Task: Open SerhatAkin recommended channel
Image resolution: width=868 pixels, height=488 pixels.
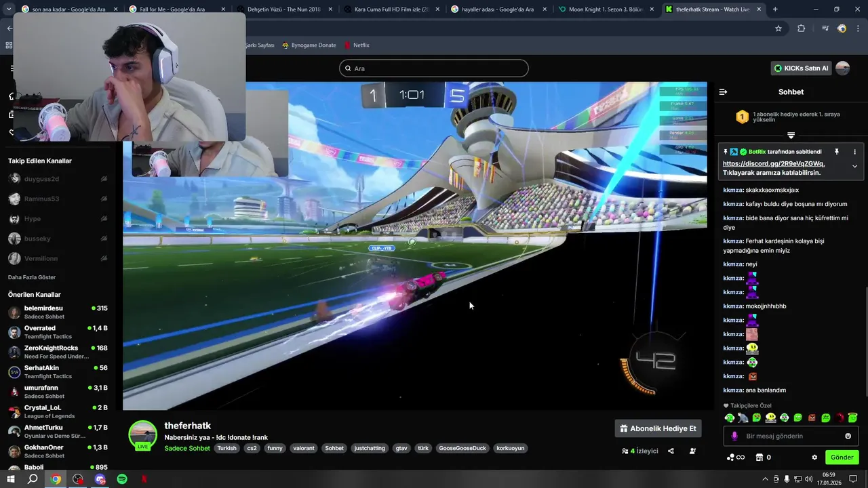Action: point(58,372)
